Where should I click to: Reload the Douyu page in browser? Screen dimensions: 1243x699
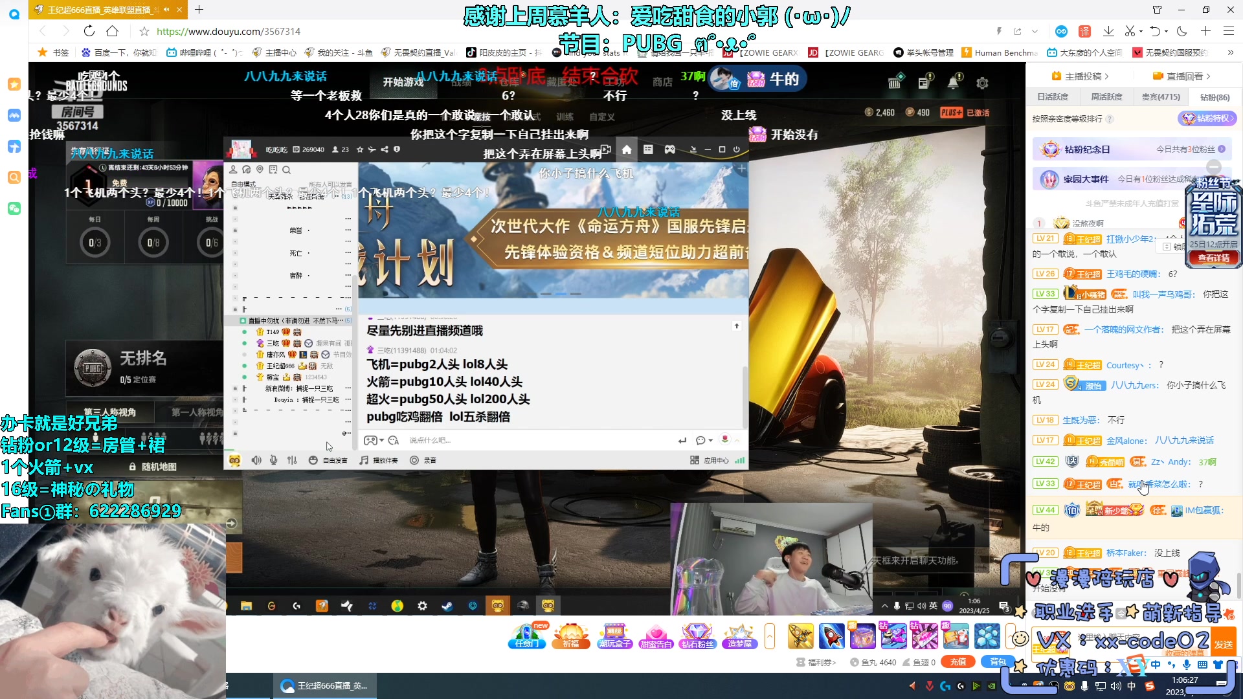click(x=89, y=31)
